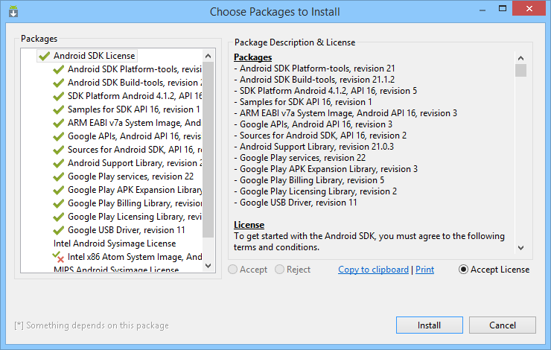The image size is (551, 350).
Task: Minimize the Choose Packages to Install window
Action: [482, 10]
